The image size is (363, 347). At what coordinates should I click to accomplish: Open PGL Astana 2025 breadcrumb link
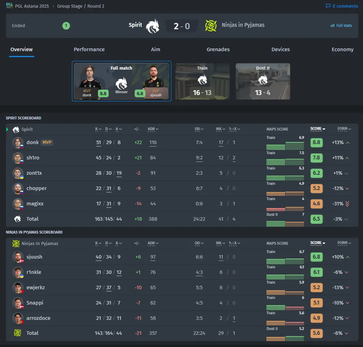point(32,6)
